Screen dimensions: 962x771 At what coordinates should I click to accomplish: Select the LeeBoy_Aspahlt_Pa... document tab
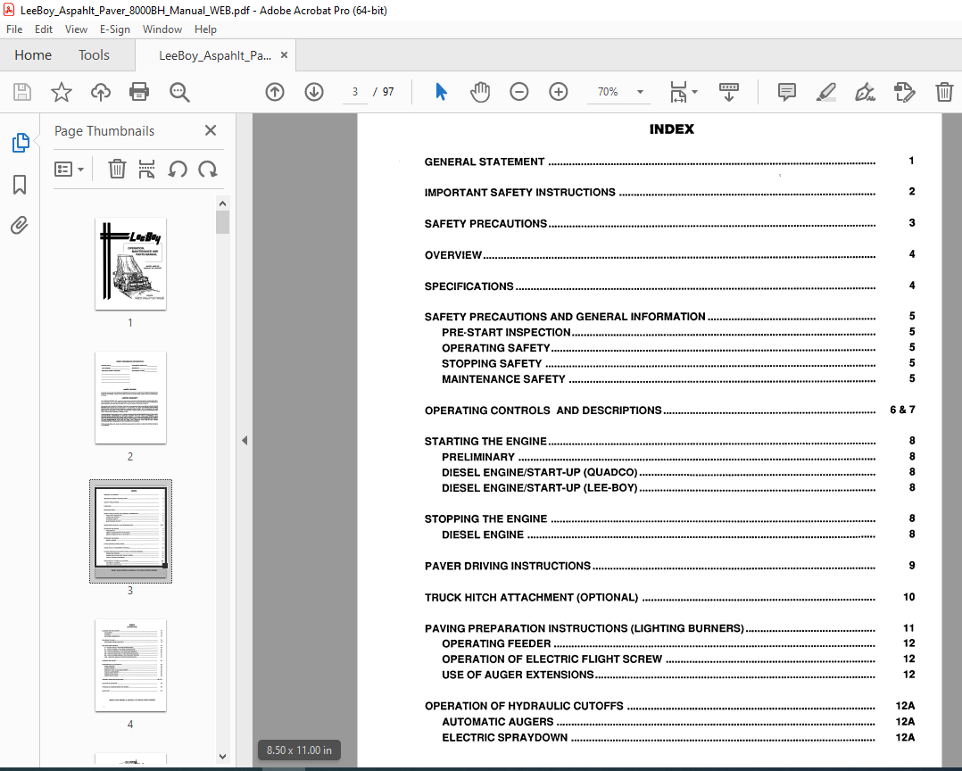tap(215, 55)
